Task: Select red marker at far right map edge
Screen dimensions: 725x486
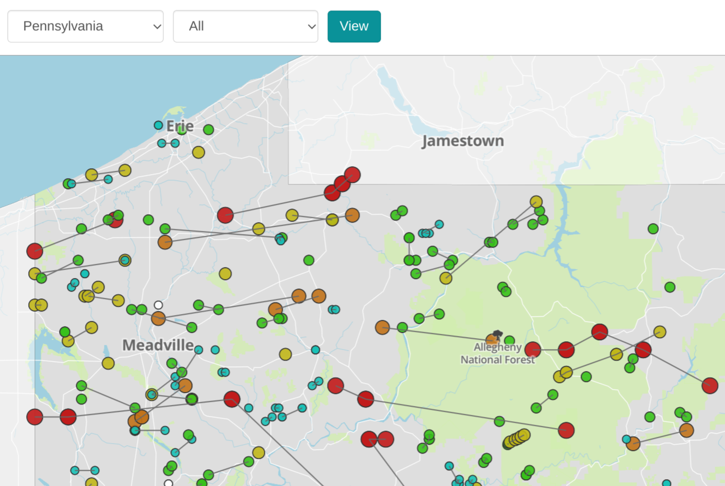Action: (710, 386)
